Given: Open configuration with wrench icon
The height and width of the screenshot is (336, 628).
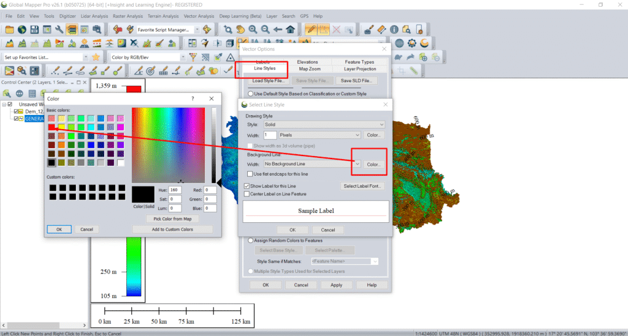Looking at the screenshot, I should [59, 29].
